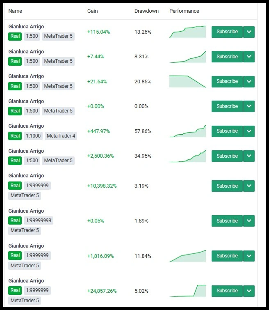This screenshot has width=269, height=310.
Task: Open Gianluca Arrigo link in +0.00% row
Action: coord(26,101)
